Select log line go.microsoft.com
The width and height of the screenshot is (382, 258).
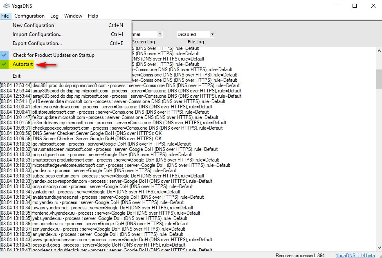pyautogui.click(x=95, y=144)
